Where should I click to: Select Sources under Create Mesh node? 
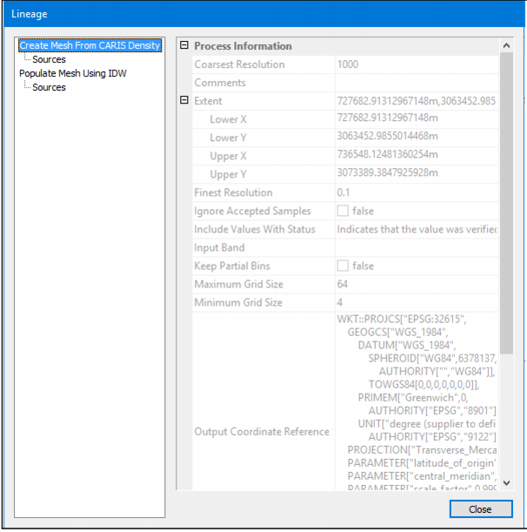coord(49,59)
